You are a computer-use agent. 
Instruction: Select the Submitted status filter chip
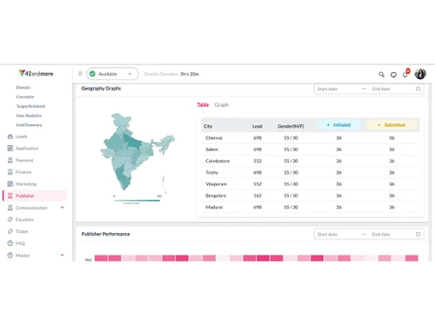coord(391,125)
